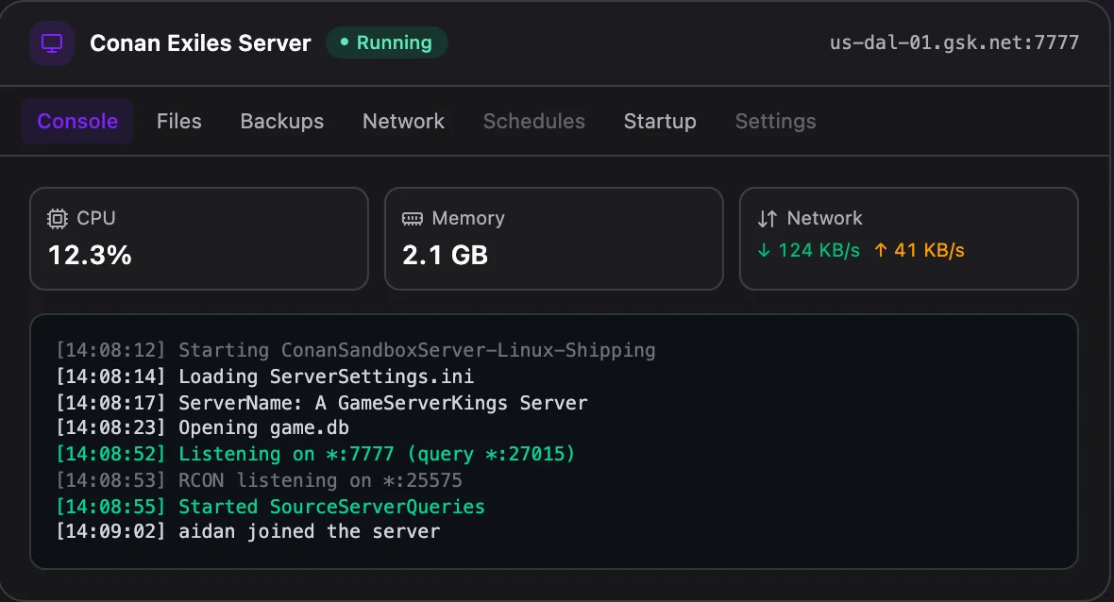
Task: Click the CPU chip icon
Action: [x=58, y=219]
